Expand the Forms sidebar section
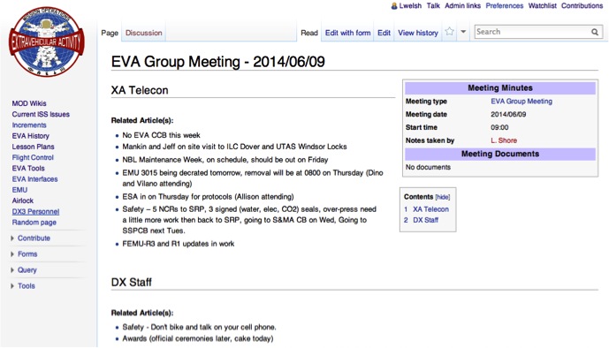 pos(24,254)
